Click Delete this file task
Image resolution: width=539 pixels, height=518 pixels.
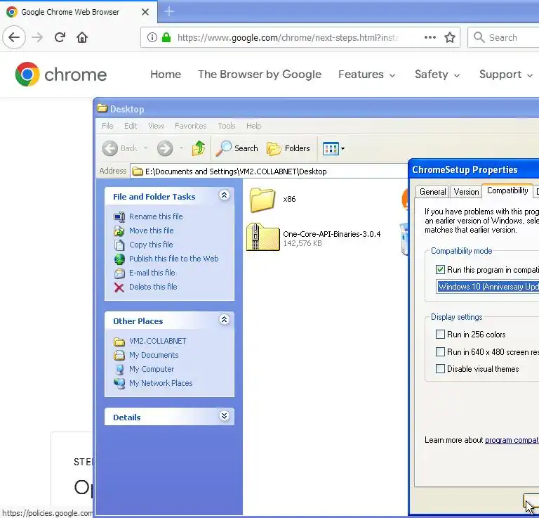(153, 287)
